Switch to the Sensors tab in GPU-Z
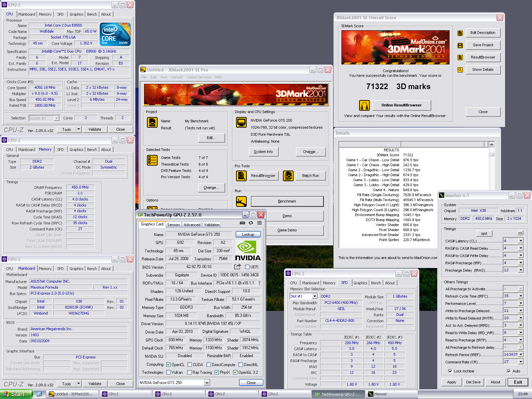 174,225
